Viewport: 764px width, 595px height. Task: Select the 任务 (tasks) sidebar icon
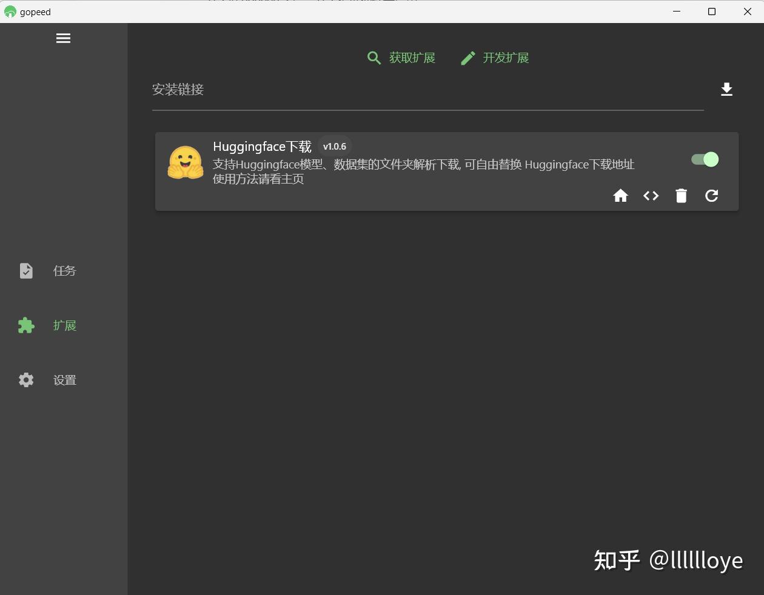(x=26, y=271)
